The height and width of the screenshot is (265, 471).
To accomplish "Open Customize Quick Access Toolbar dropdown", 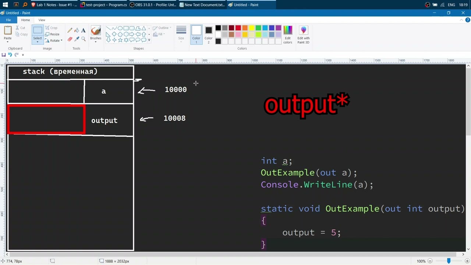I will click(23, 55).
